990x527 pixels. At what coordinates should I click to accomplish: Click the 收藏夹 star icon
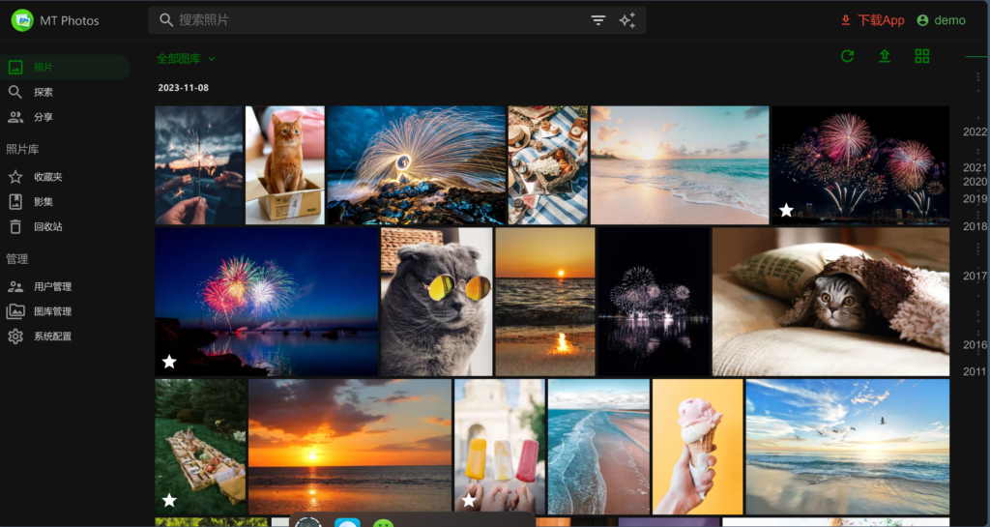[15, 177]
